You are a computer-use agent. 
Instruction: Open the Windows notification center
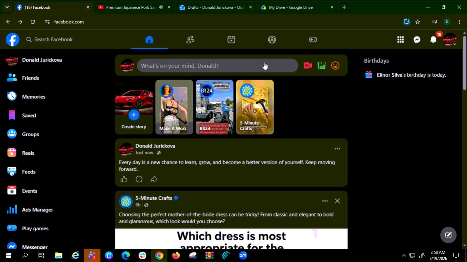coord(456,255)
